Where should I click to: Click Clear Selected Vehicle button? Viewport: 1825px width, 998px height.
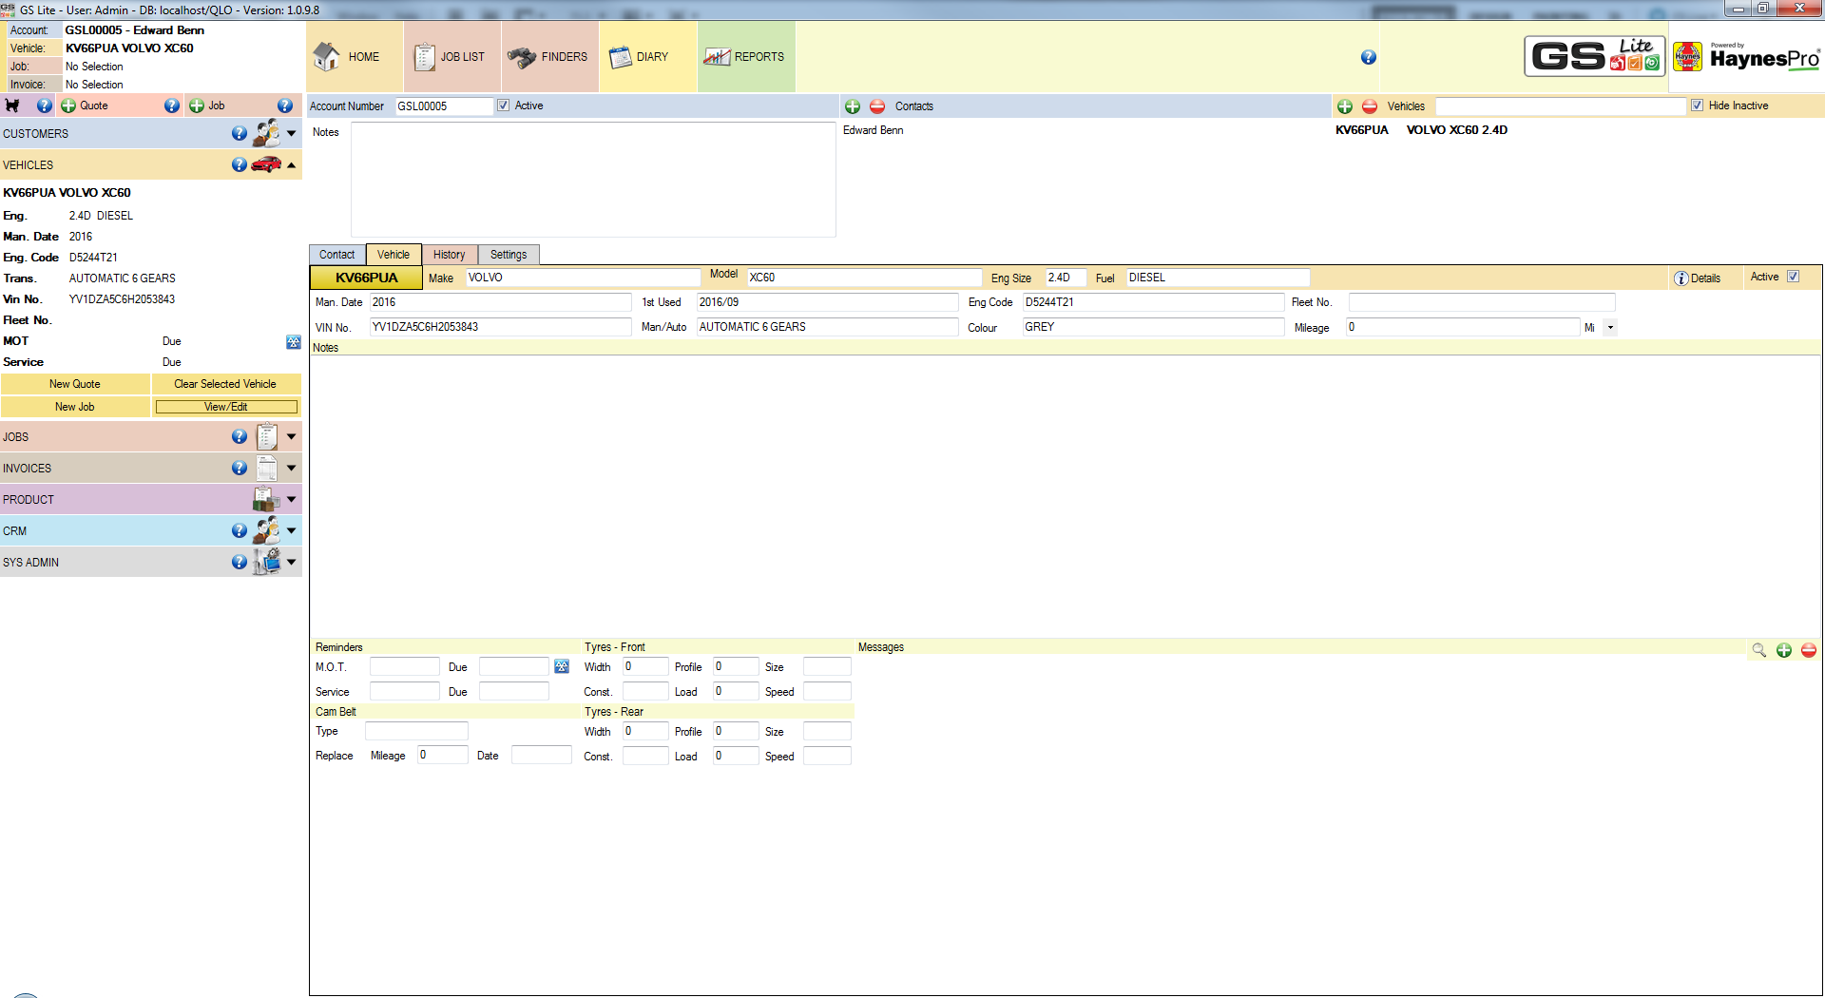pos(225,384)
